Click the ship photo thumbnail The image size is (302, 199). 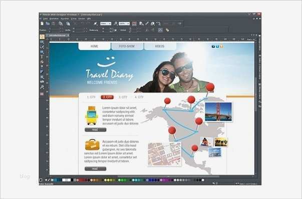click(215, 152)
